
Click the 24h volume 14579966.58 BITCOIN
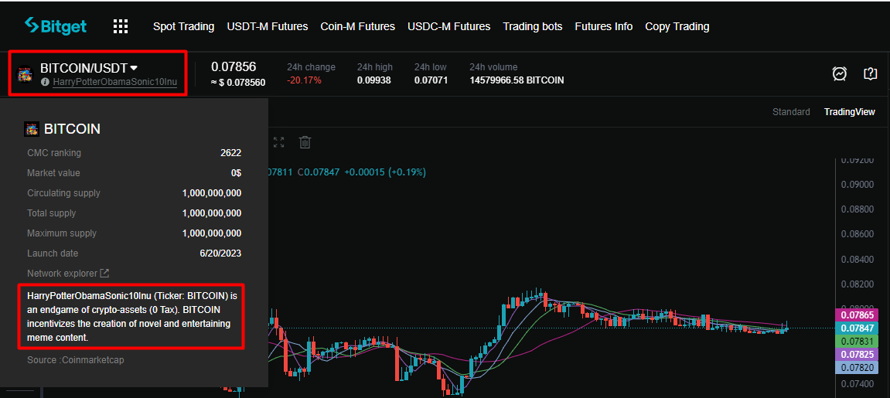(517, 80)
